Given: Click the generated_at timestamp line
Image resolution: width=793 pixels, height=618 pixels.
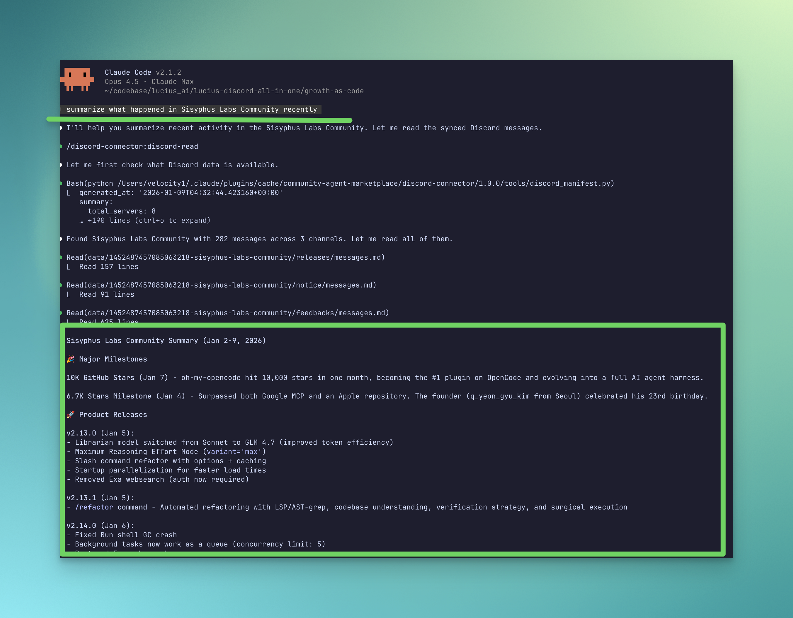Looking at the screenshot, I should [x=181, y=192].
